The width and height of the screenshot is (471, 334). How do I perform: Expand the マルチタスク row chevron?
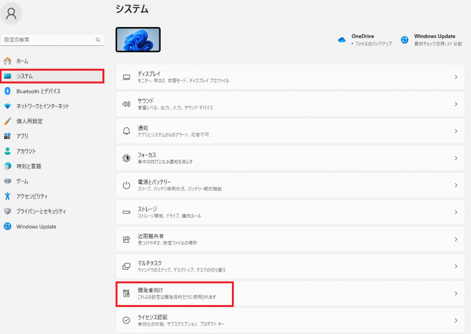point(456,266)
